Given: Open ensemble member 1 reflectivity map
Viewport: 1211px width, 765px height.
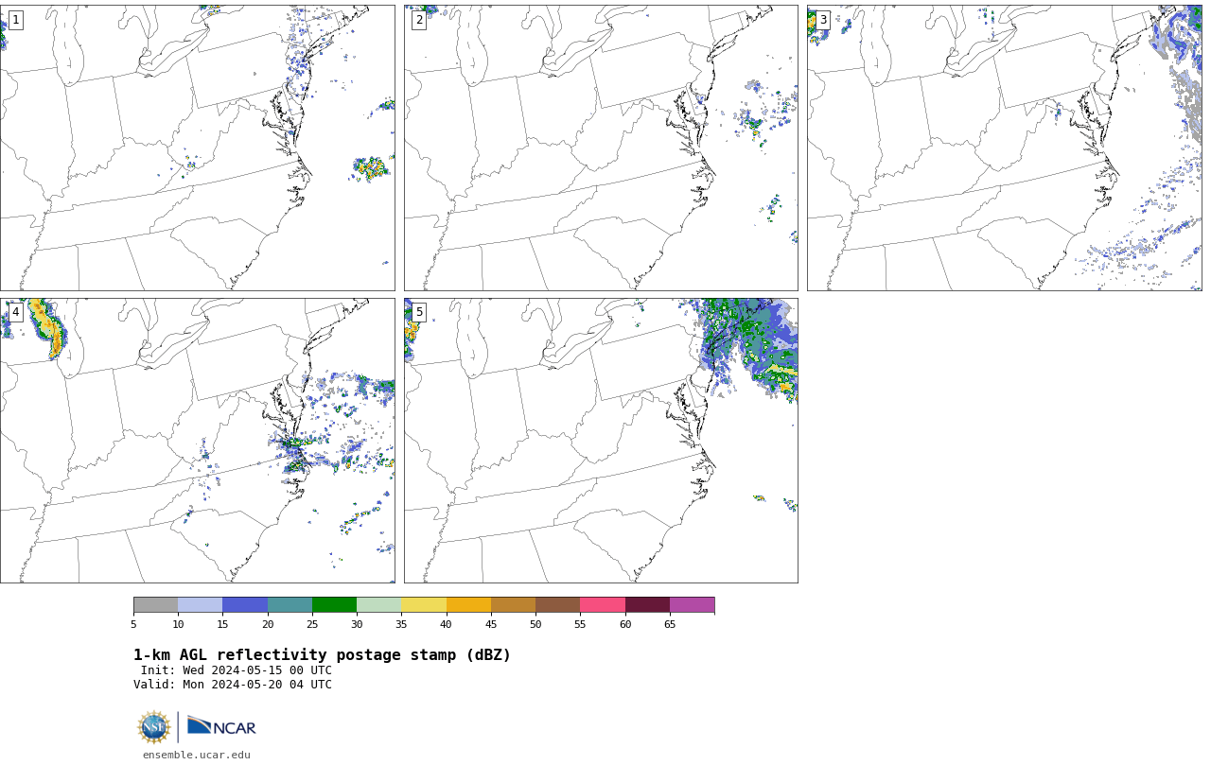Looking at the screenshot, I should (x=198, y=148).
